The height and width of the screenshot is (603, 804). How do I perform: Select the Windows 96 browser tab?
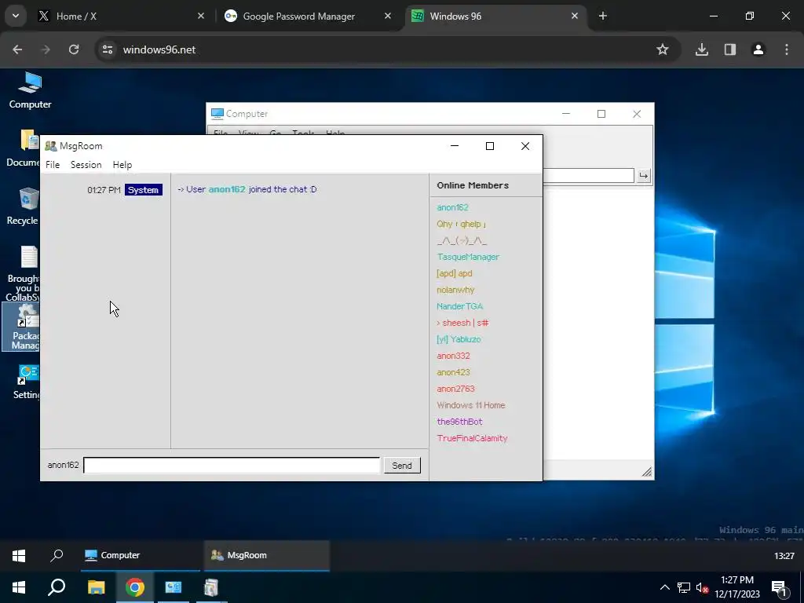coord(495,16)
